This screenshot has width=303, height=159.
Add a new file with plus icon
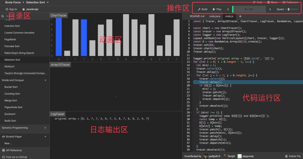240,16
